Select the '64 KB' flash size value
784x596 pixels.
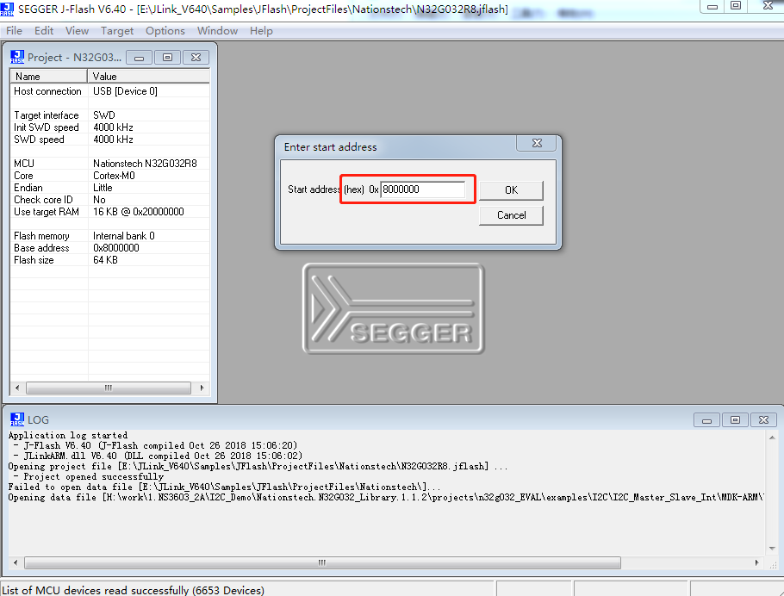coord(105,260)
